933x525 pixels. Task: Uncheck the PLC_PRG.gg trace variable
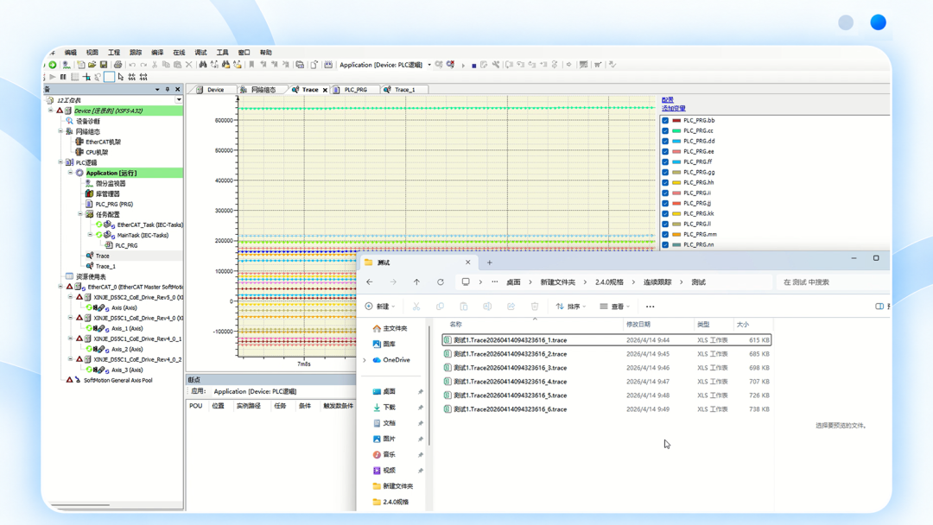[665, 173]
